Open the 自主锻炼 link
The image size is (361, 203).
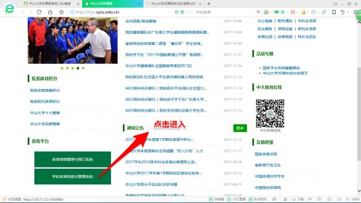tap(265, 29)
